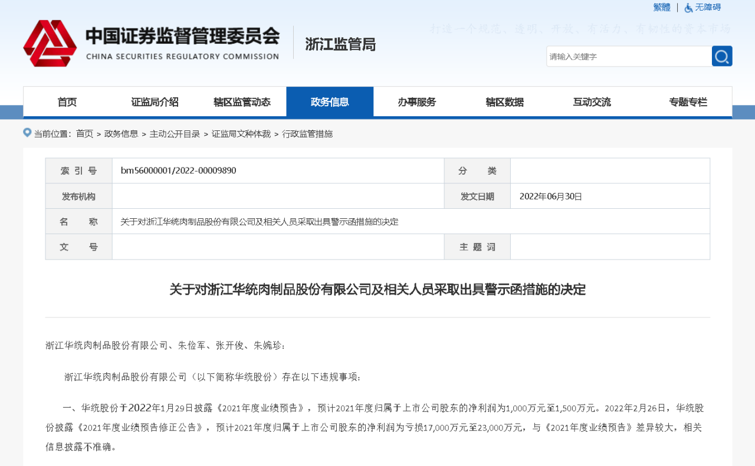Screen dimensions: 755x466
Task: Focus the keyword search input field
Action: (629, 56)
